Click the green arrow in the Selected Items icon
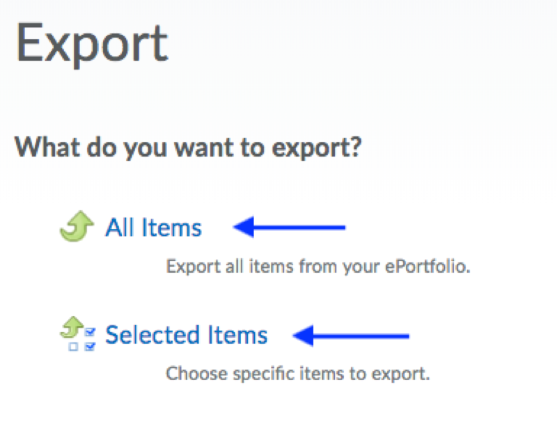The image size is (557, 435). (70, 324)
